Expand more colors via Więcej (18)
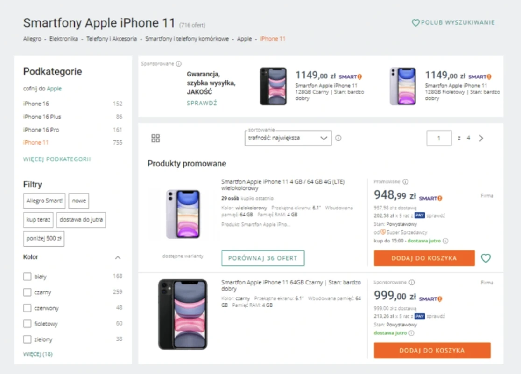The height and width of the screenshot is (374, 521). (x=38, y=354)
